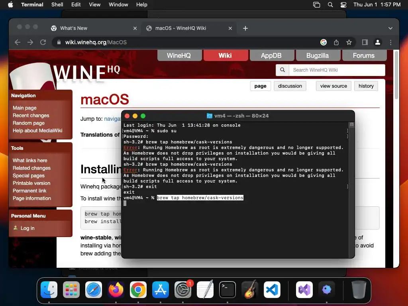Open Forums nav tab

click(x=364, y=55)
